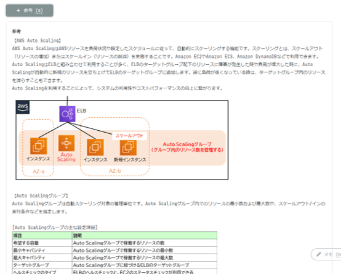The height and width of the screenshot is (274, 341).
Task: Click the 【AWS Auto Scaling】 heading
Action: pyautogui.click(x=38, y=41)
